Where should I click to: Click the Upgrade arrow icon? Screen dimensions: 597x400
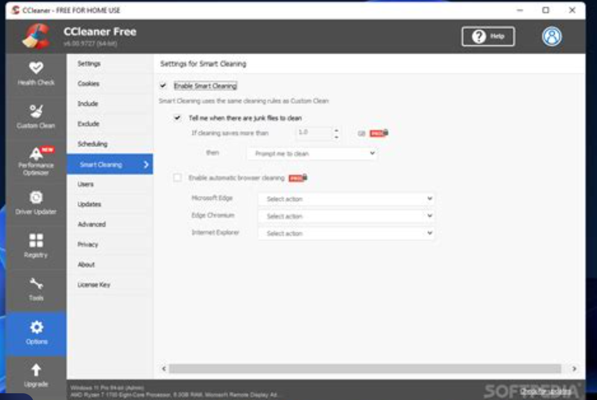click(36, 370)
